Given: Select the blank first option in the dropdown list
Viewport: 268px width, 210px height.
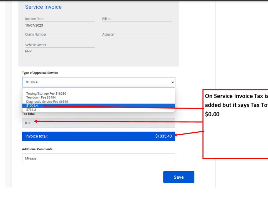Looking at the screenshot, I should coord(98,90).
